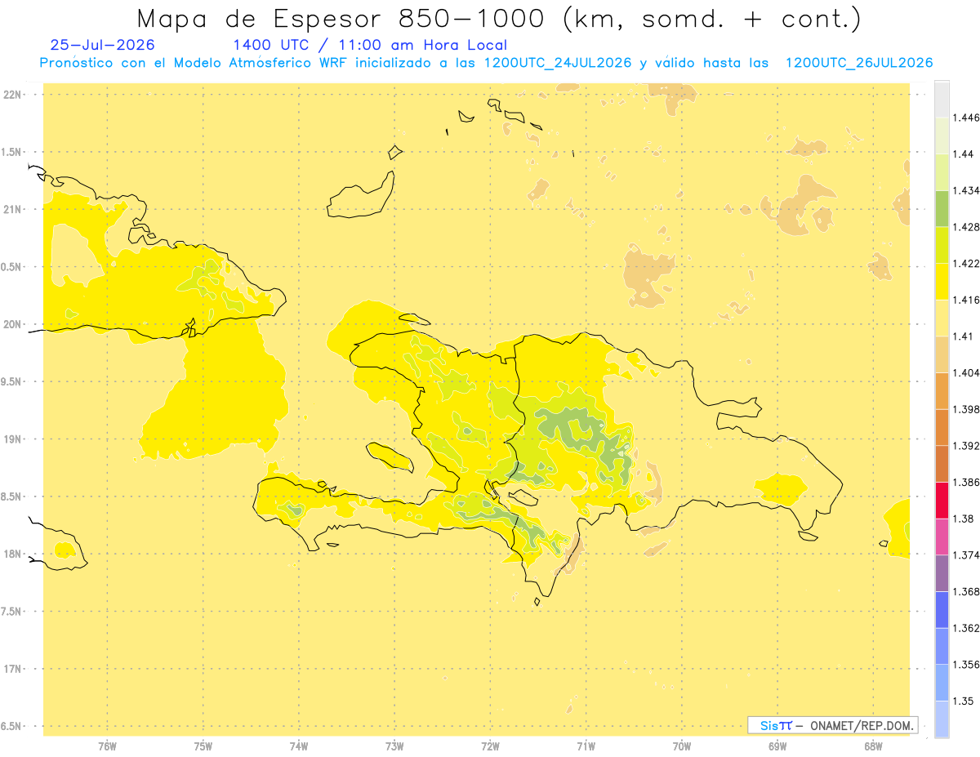This screenshot has width=980, height=757.
Task: Click the "1200UTC_26JUL2026" valid-until time text
Action: click(x=859, y=63)
